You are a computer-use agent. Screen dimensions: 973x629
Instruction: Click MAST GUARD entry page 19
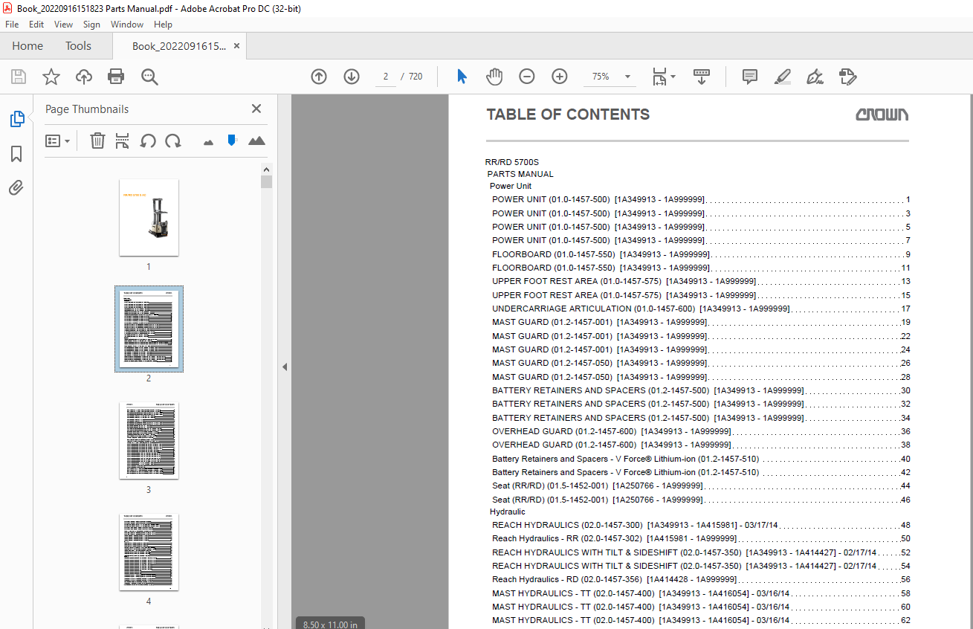coord(701,322)
